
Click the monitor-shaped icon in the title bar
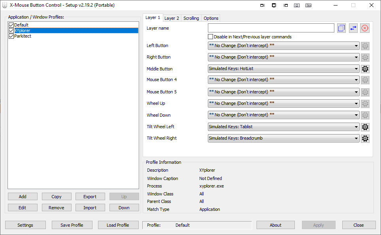coord(274,5)
